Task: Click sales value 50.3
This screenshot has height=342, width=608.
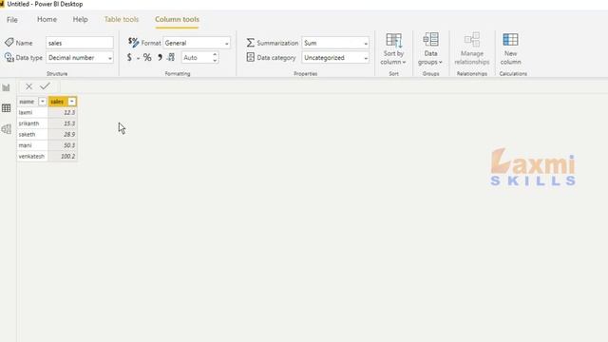Action: click(x=63, y=145)
